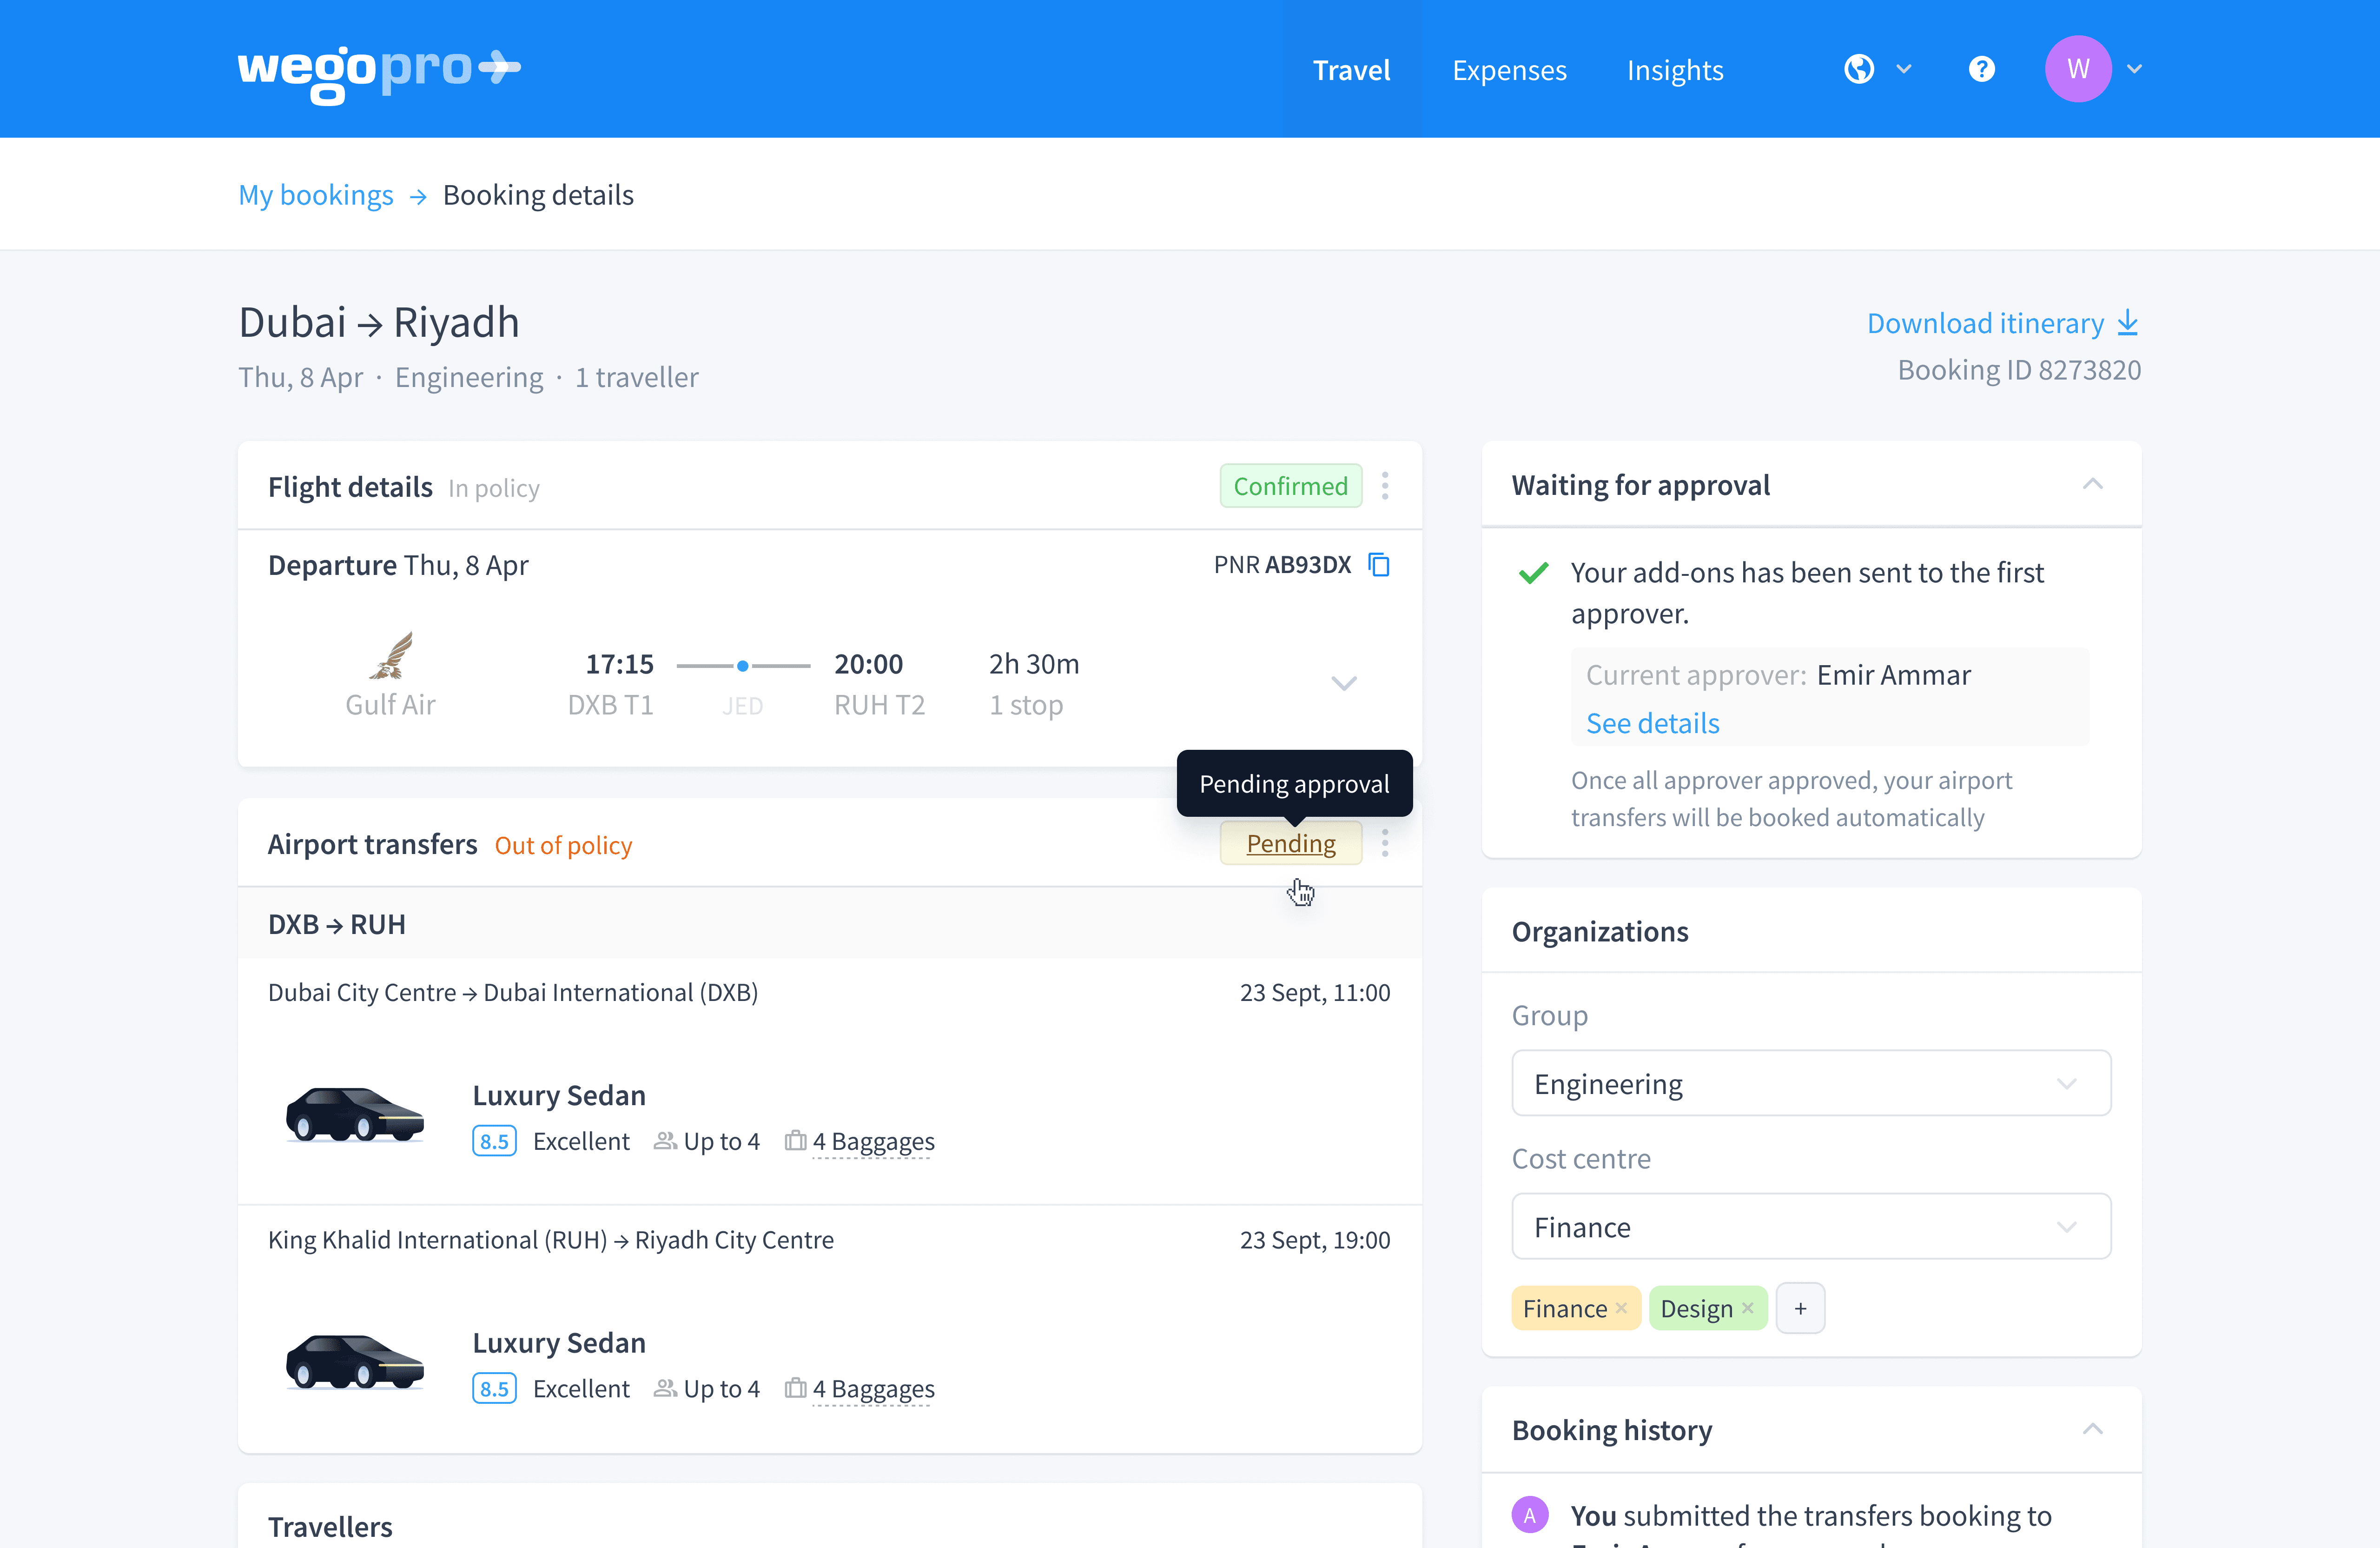Copy the PNR code AB93DX
2380x1548 pixels.
click(x=1379, y=565)
